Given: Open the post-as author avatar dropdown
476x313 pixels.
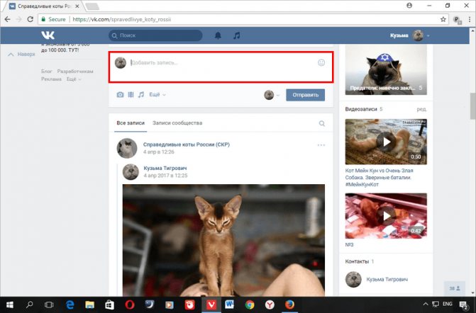Looking at the screenshot, I should pyautogui.click(x=272, y=94).
